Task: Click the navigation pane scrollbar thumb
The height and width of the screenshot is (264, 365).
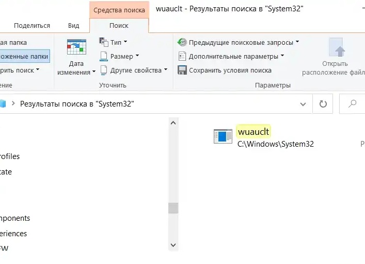Action: pyautogui.click(x=173, y=208)
